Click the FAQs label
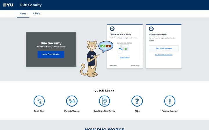 tap(137, 111)
